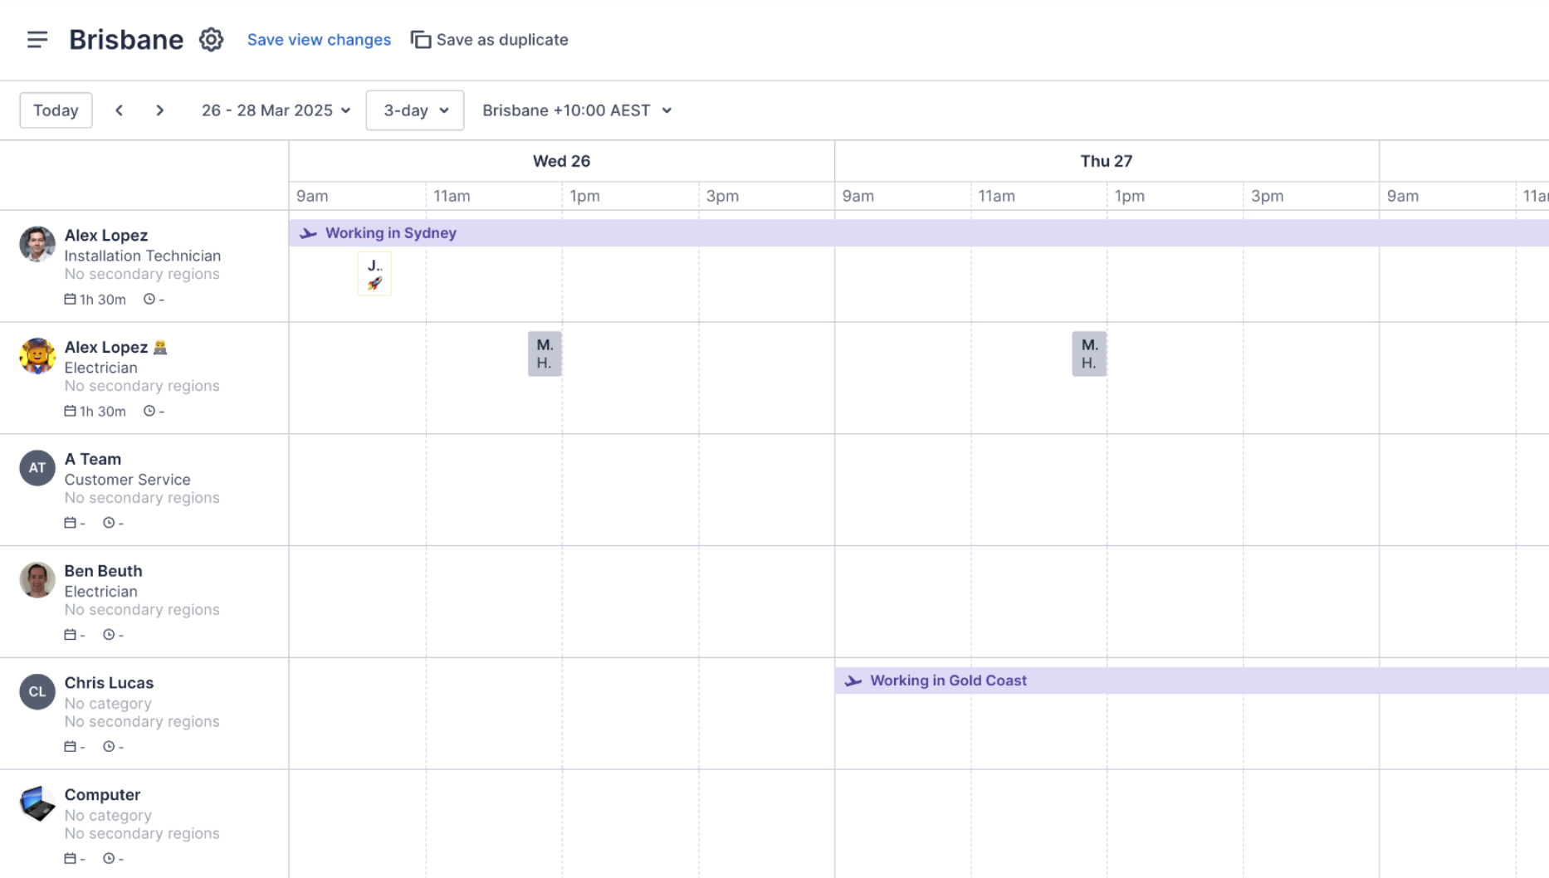This screenshot has width=1549, height=878.
Task: Click Alex Lopez Installation Technician avatar
Action: coord(37,244)
